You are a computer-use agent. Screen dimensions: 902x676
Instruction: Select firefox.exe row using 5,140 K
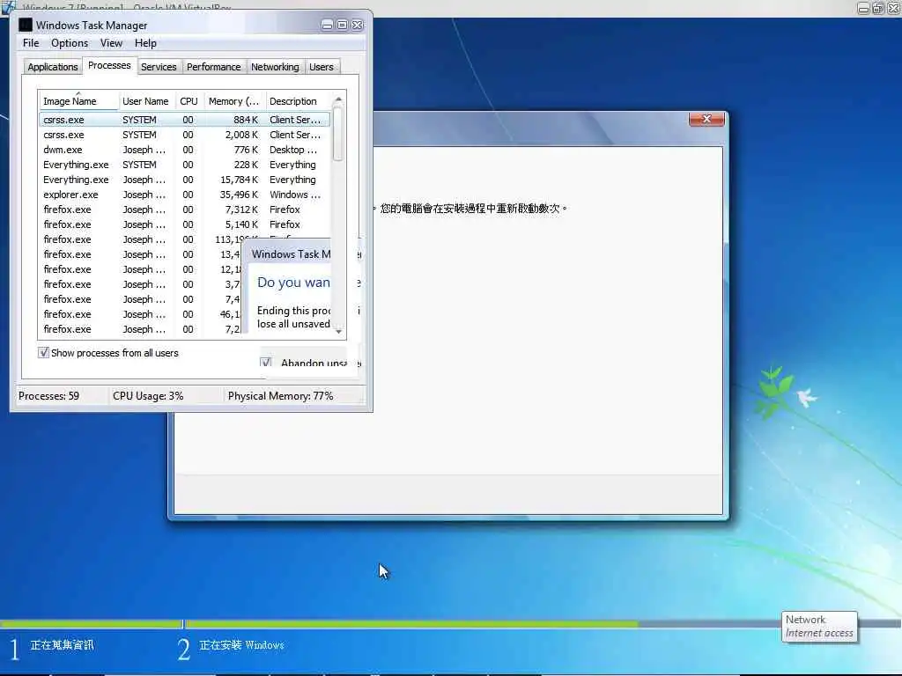184,224
